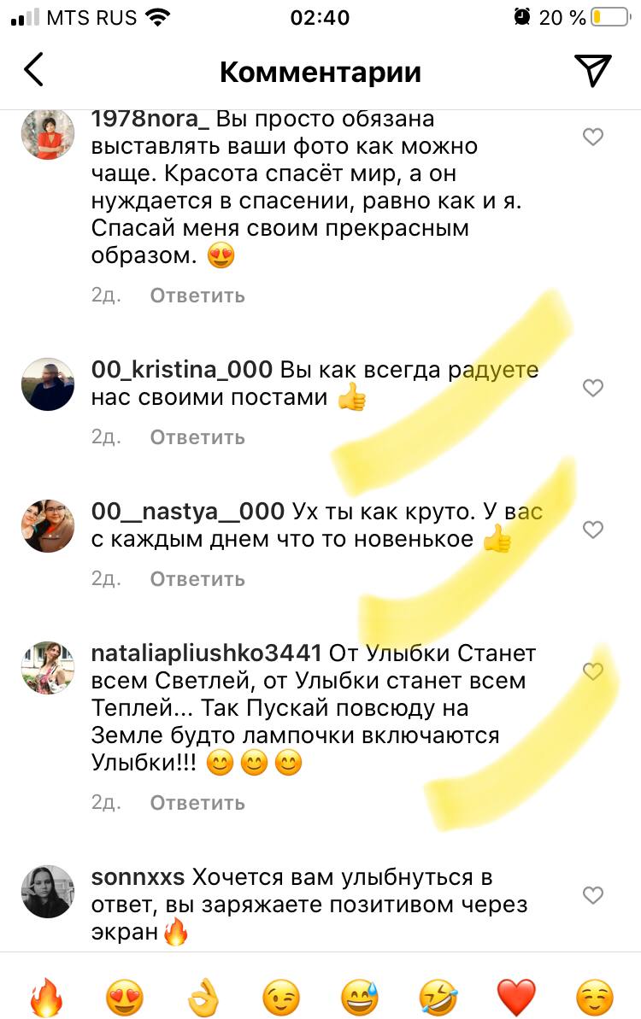Insert the heart-eyes emoji quick reaction
641x1019 pixels.
click(x=125, y=997)
